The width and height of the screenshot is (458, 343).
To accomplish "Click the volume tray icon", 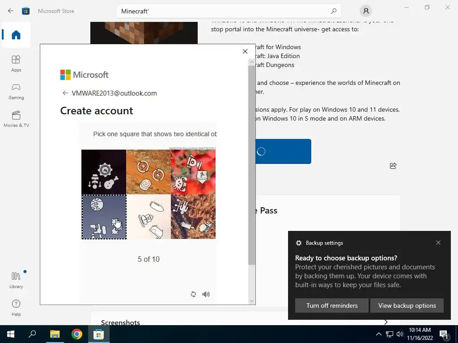I will 400,334.
